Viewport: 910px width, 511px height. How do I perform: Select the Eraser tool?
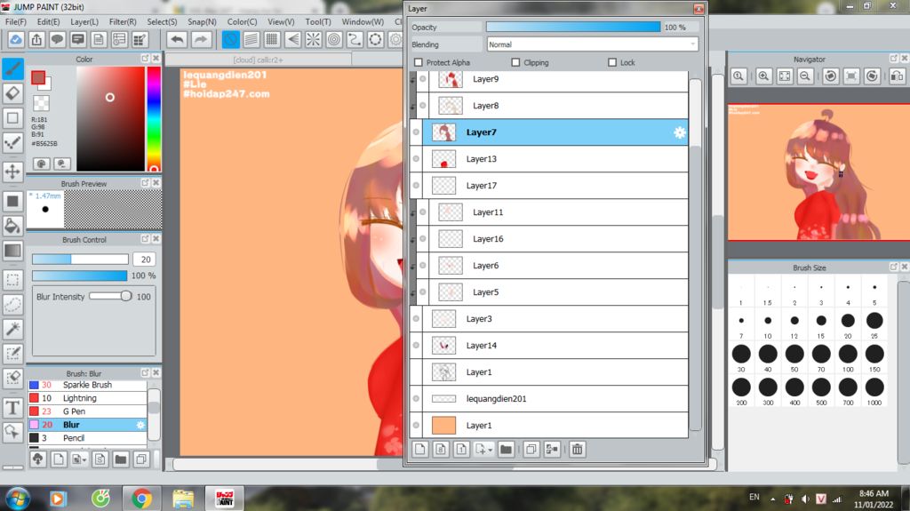tap(12, 93)
